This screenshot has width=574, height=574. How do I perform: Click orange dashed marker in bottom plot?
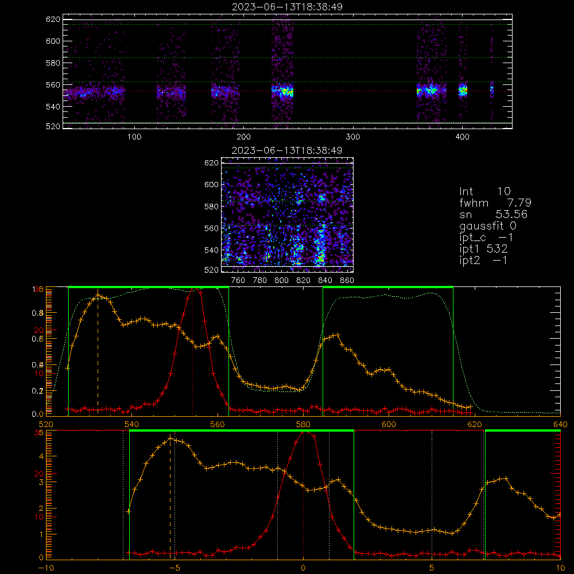coord(170,496)
